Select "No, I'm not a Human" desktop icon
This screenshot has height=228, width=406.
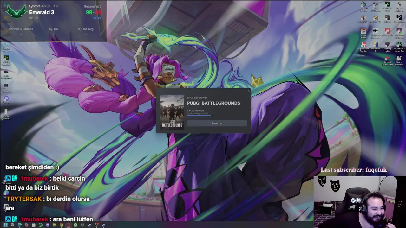[399, 47]
